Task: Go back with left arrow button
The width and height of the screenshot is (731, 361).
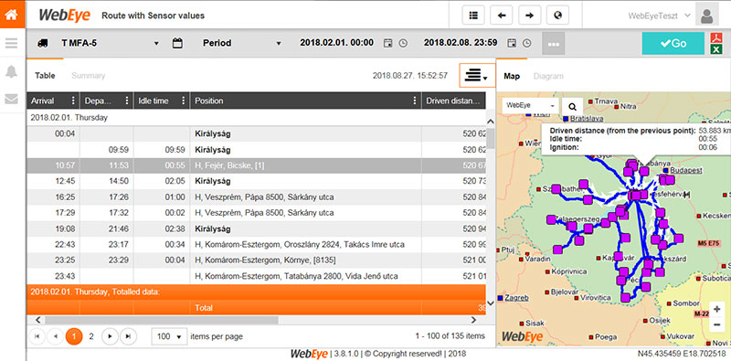Action: tap(502, 16)
